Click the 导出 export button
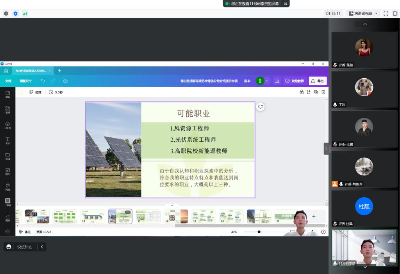Image resolution: width=400 pixels, height=274 pixels. coord(317,81)
